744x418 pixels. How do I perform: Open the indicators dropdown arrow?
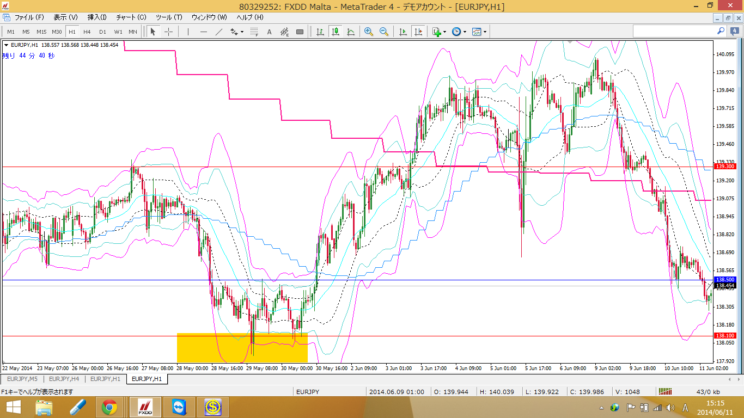[445, 32]
